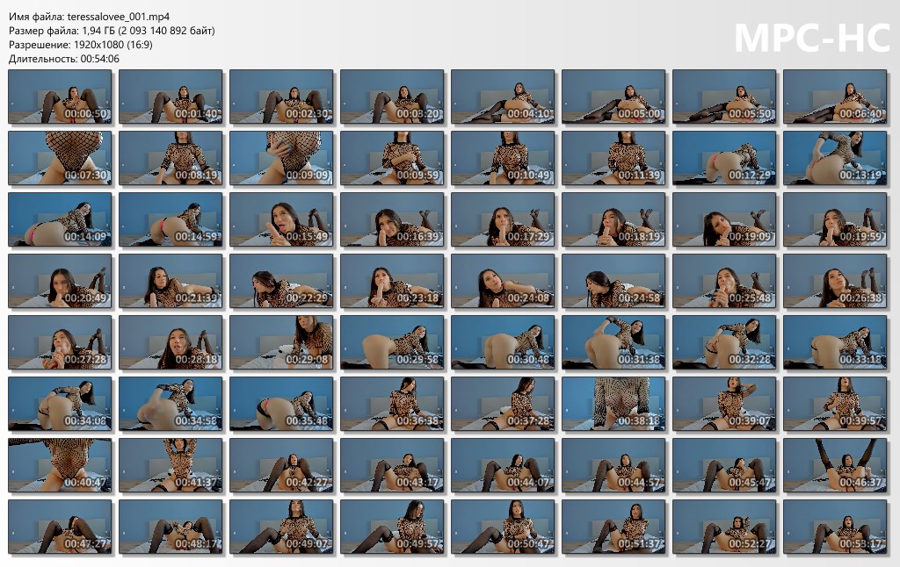Click the file name line teressalovee_001.mp4
Screen dimensions: 900x567
pos(89,17)
